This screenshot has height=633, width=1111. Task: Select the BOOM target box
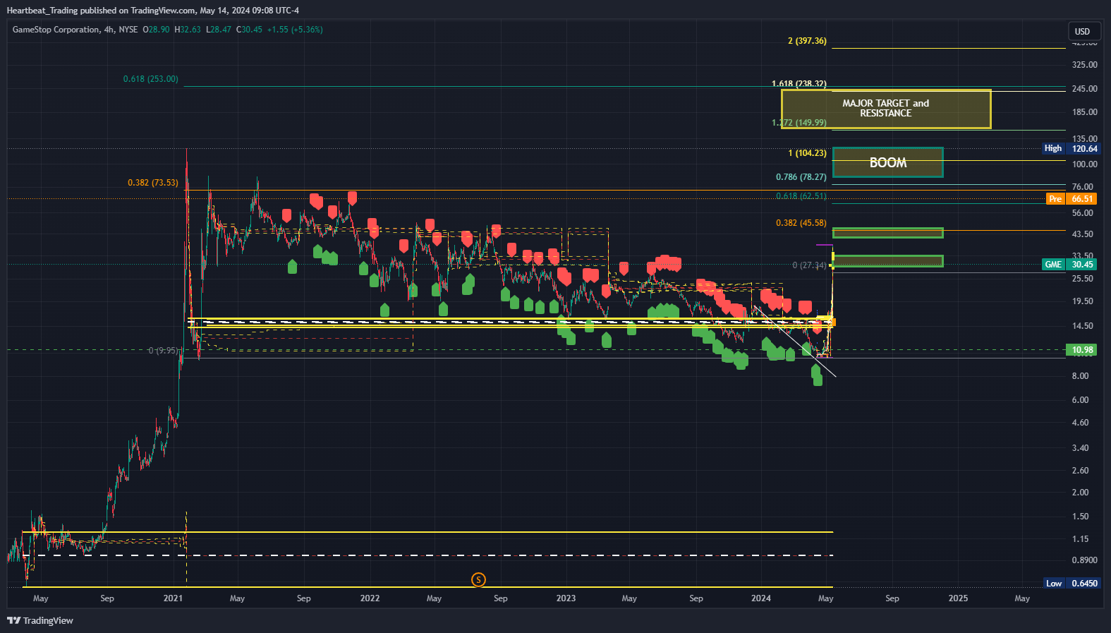pos(887,162)
